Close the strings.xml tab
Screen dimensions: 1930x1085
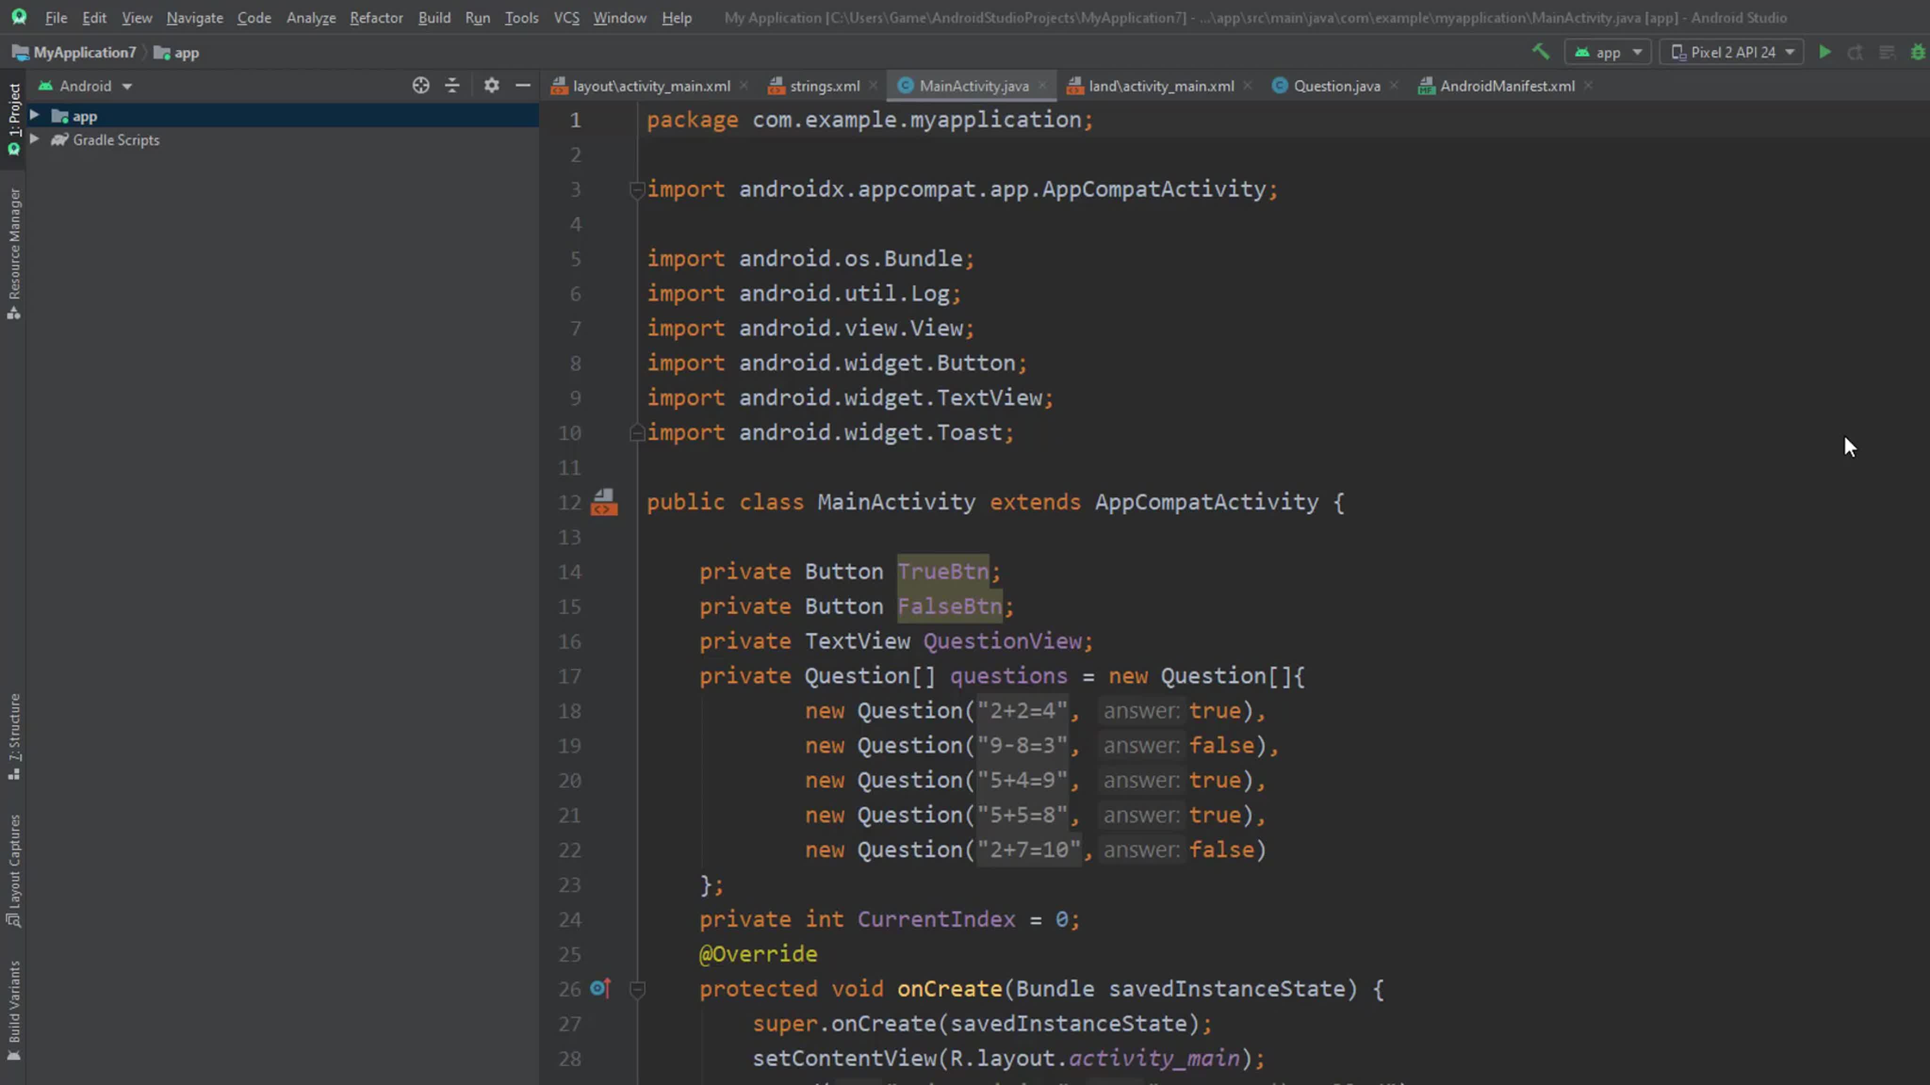pyautogui.click(x=874, y=86)
